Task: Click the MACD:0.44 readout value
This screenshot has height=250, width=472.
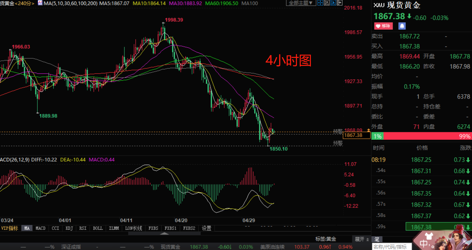Action: (102, 160)
